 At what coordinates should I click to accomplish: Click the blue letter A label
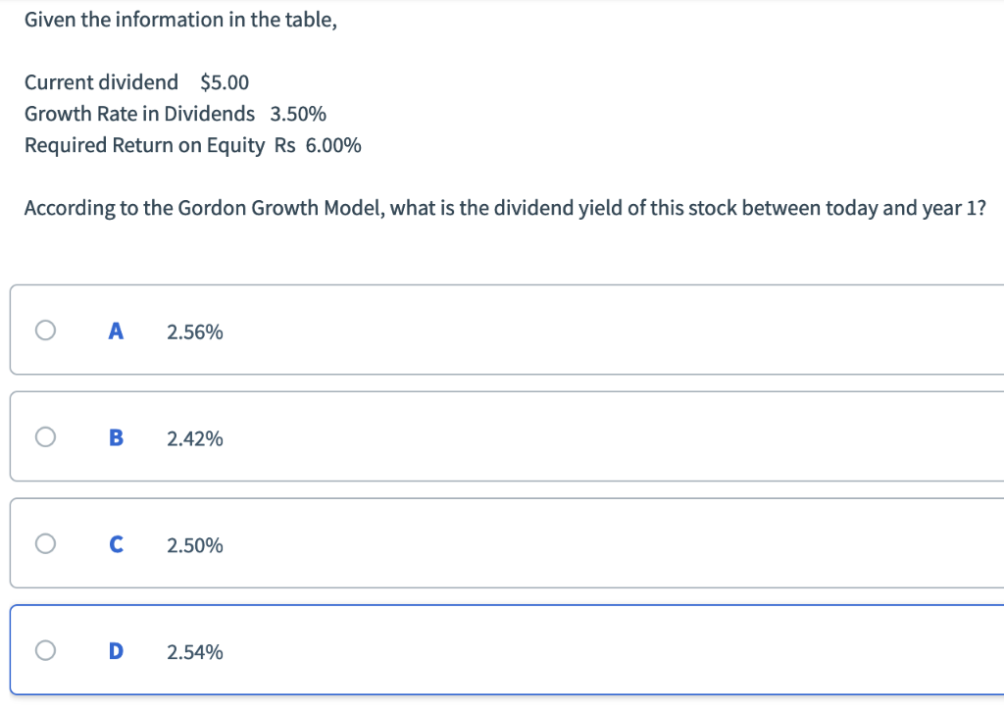[x=116, y=330]
